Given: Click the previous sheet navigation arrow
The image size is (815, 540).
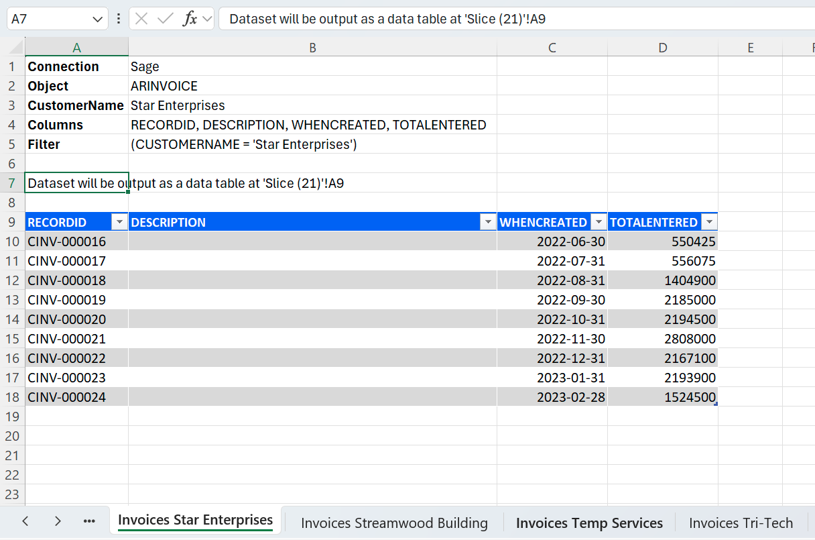Looking at the screenshot, I should click(25, 521).
